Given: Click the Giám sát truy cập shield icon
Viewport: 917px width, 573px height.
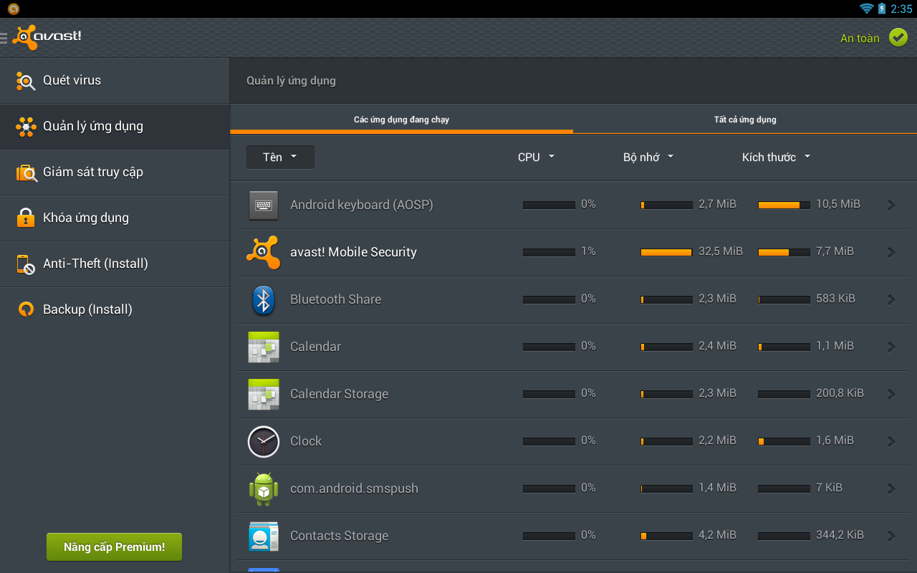Looking at the screenshot, I should pos(27,173).
